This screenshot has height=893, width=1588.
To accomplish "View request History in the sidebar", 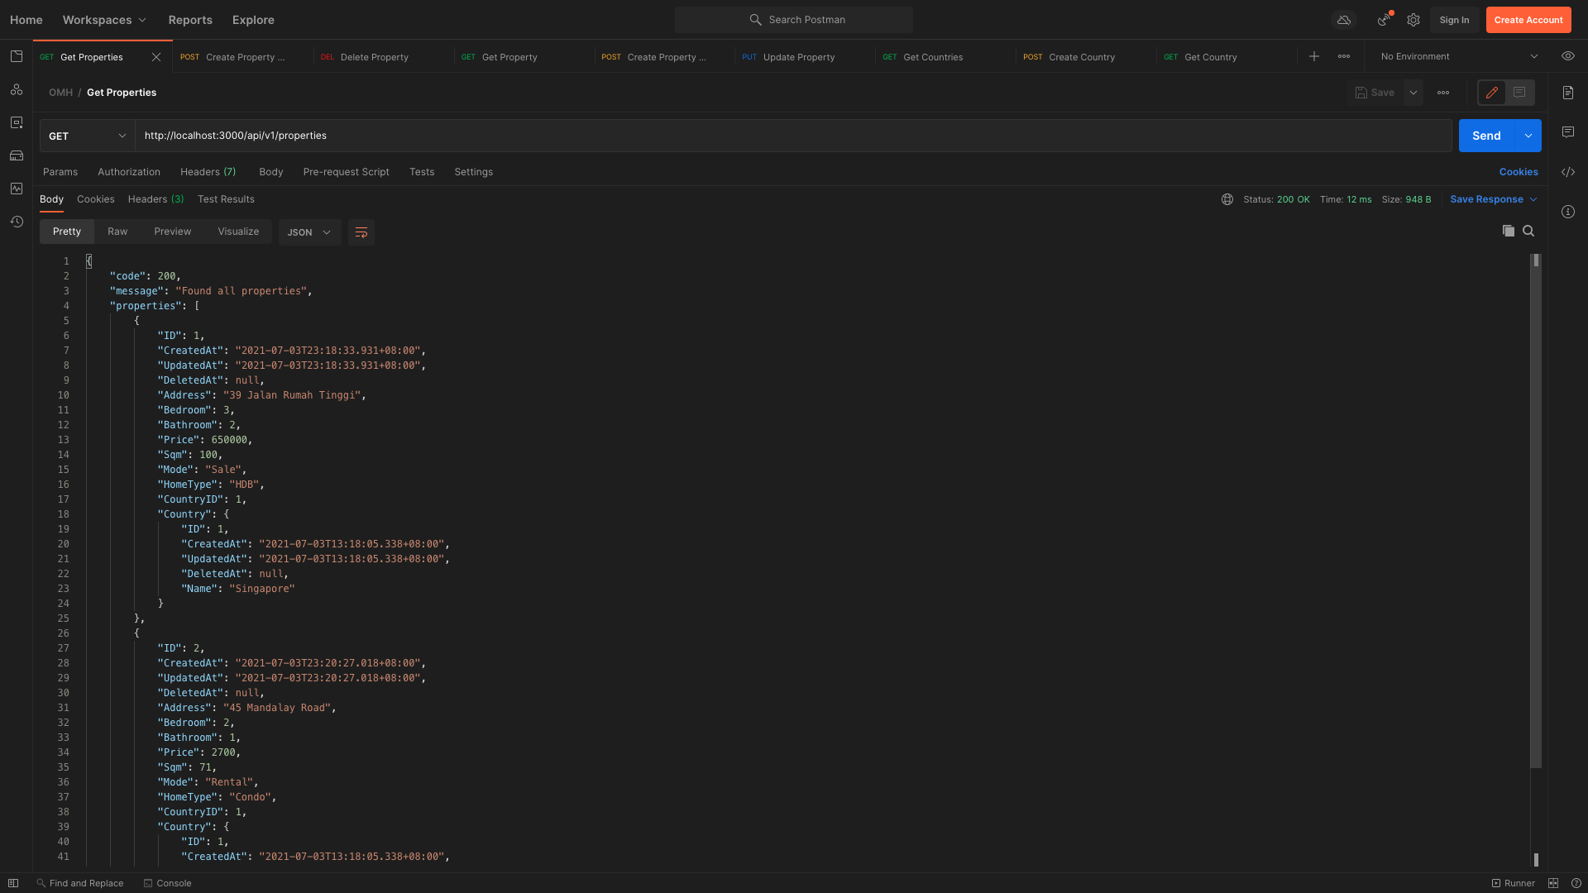I will point(17,222).
